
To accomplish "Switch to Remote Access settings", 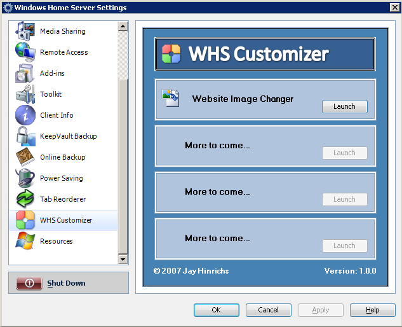I will (x=64, y=52).
